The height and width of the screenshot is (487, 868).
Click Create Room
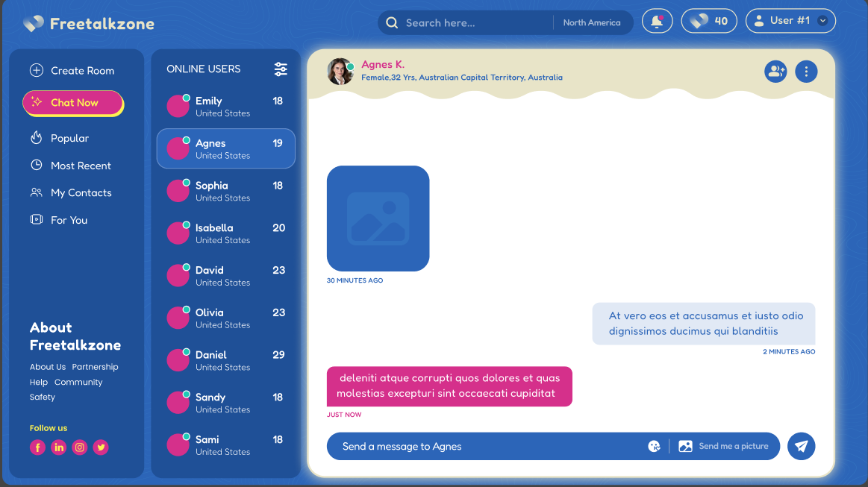(x=82, y=71)
